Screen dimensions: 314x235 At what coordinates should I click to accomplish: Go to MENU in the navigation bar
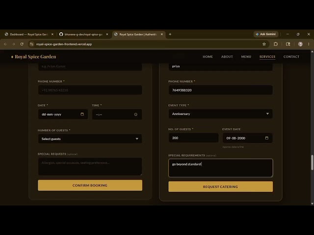pos(246,57)
